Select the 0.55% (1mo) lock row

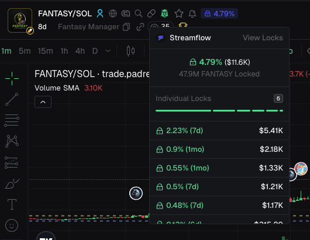[219, 168]
